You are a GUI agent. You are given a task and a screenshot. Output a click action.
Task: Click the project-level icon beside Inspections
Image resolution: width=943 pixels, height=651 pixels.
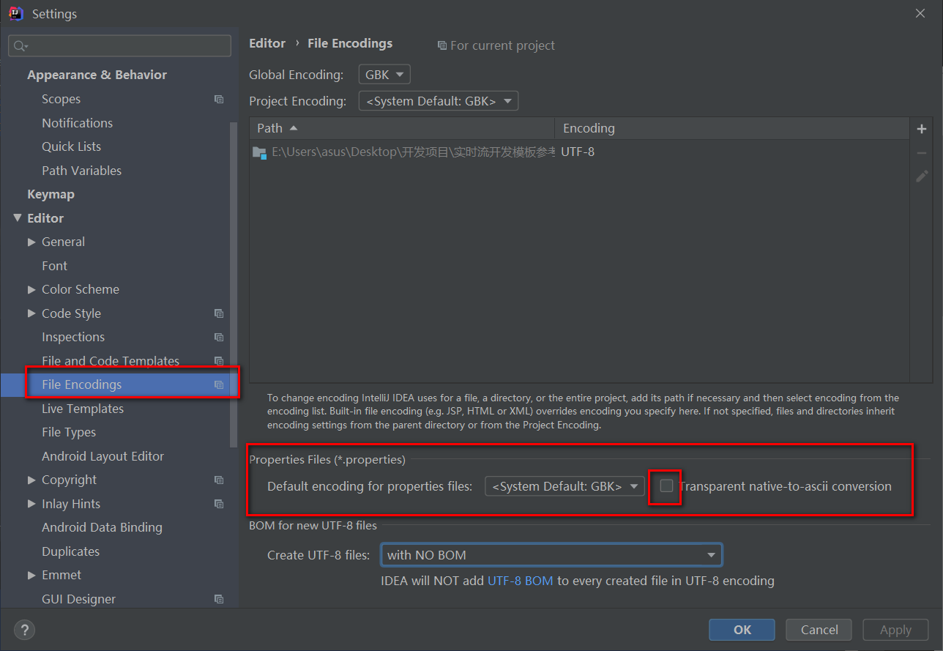click(x=218, y=337)
